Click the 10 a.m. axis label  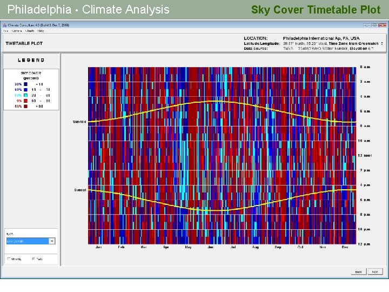pos(364,141)
